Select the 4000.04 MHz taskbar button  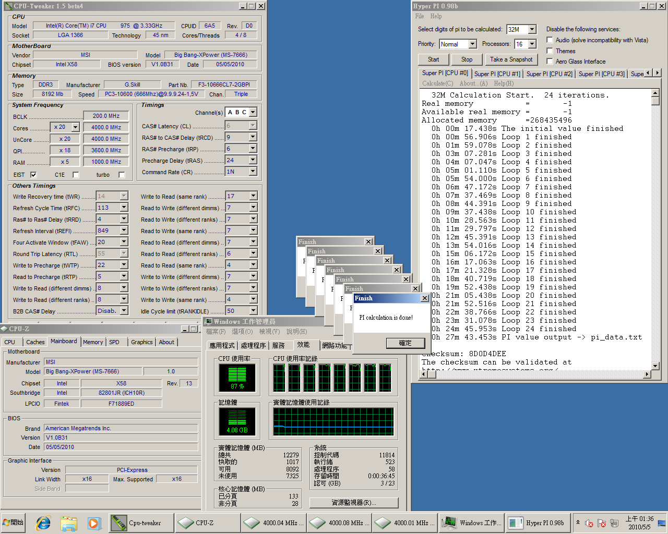273,523
